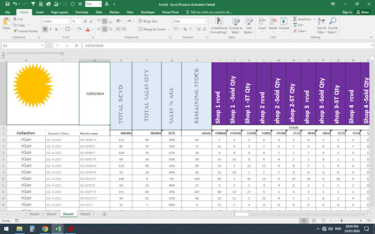
Task: Switch to the Insert tab
Action: 40,12
